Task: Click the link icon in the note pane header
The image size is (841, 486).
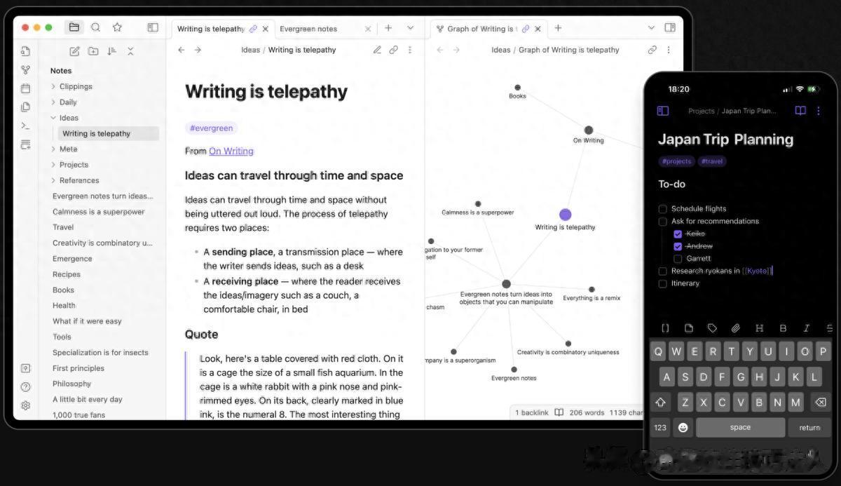Action: click(x=394, y=50)
